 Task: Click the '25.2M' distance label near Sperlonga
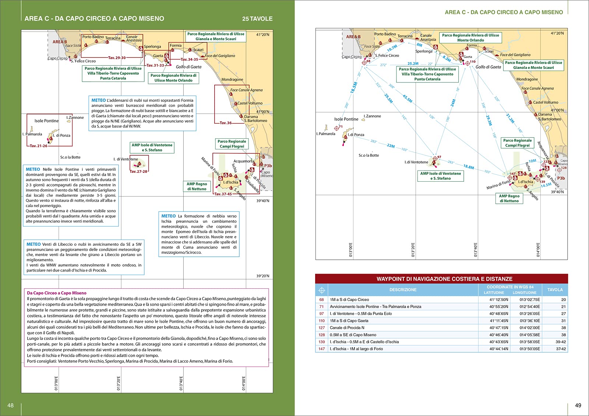413,64
